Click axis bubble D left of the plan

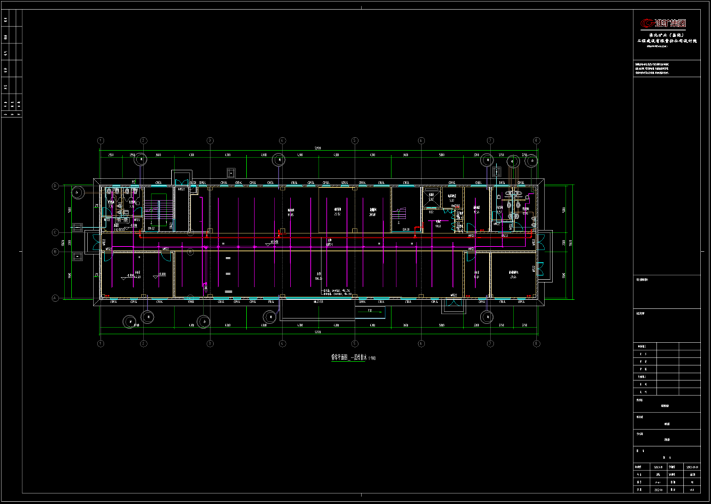tap(56, 186)
